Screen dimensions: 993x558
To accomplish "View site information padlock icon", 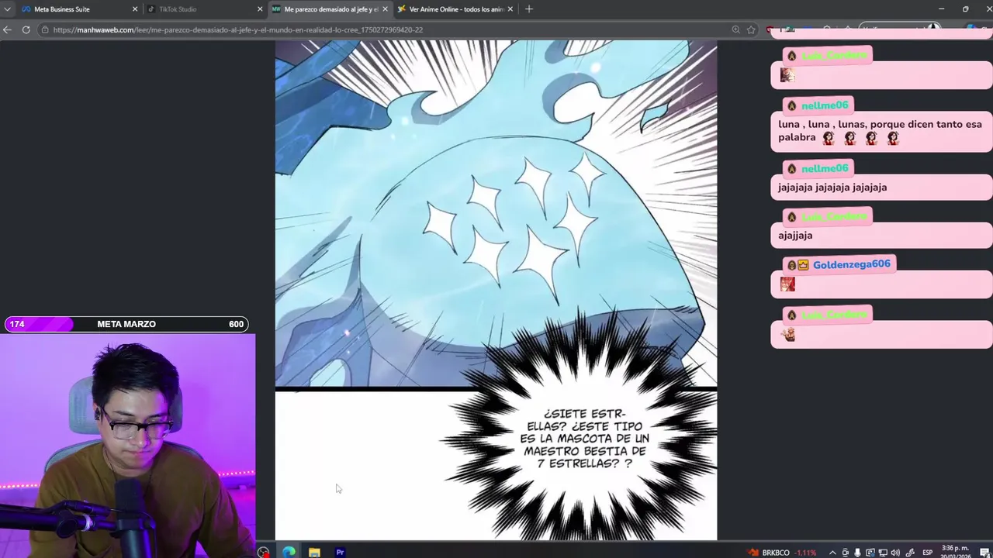I will tap(46, 29).
